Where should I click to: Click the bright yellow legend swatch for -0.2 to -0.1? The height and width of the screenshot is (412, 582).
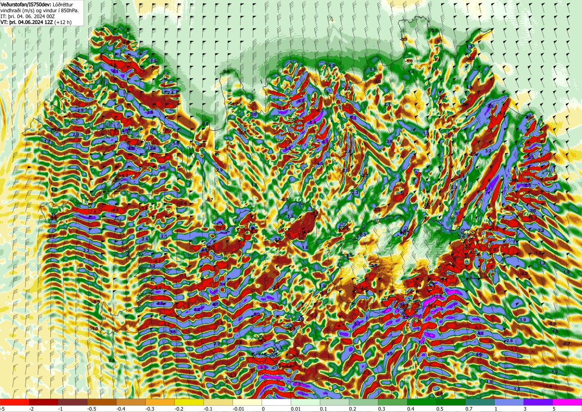[189, 402]
